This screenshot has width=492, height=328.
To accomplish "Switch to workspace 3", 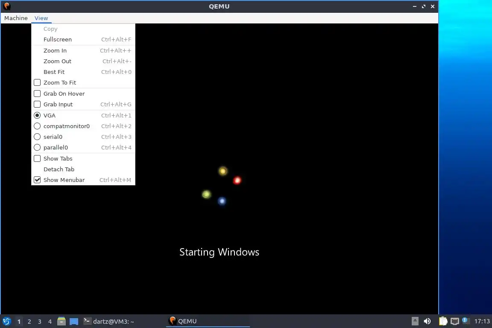I will point(40,322).
